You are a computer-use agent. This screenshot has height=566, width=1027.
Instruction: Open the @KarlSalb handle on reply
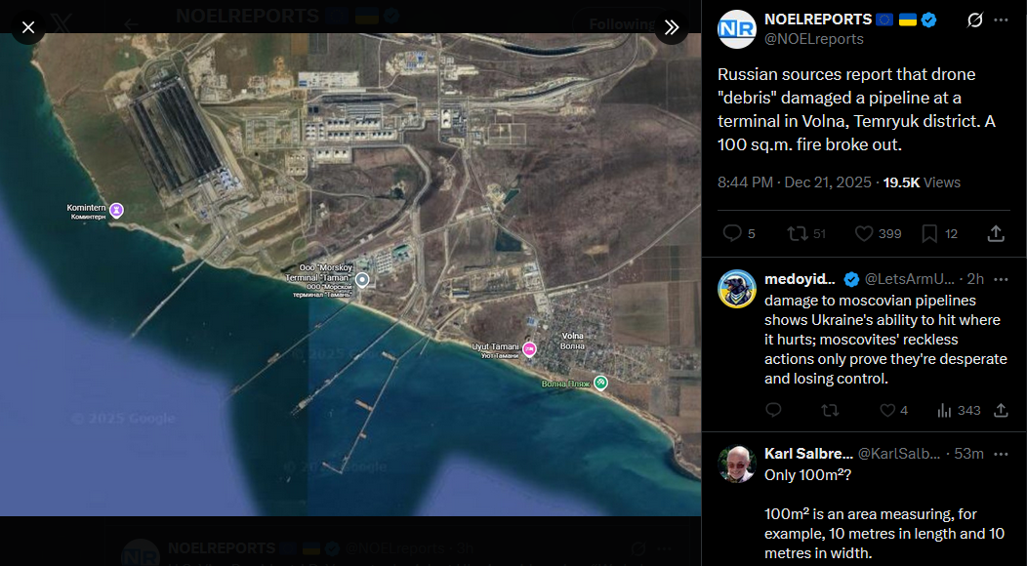tap(899, 454)
